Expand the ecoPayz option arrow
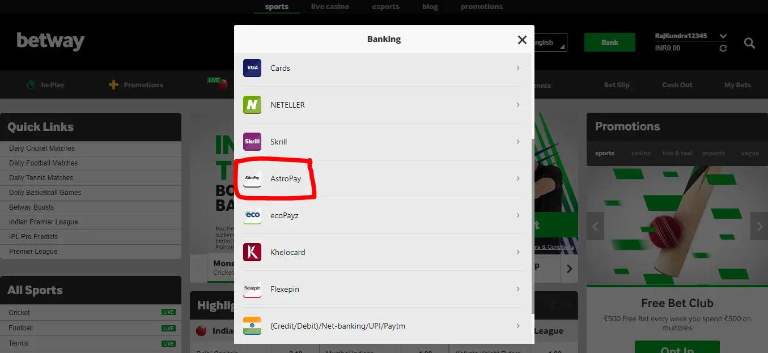 518,215
